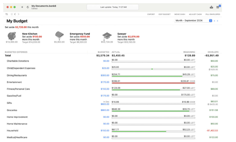
Task: Go forward with the right navigation arrow
Action: (x=19, y=14)
